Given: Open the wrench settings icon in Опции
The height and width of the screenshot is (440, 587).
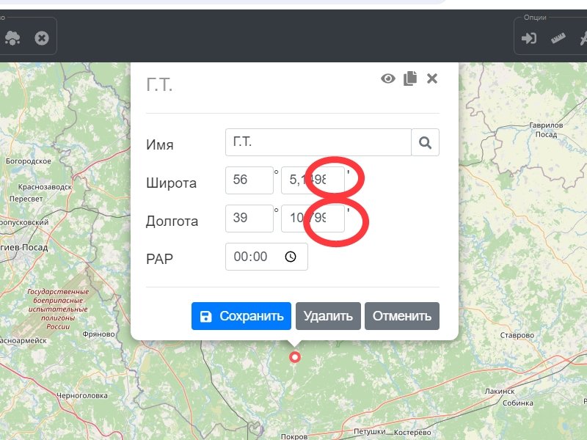Looking at the screenshot, I should 583,38.
